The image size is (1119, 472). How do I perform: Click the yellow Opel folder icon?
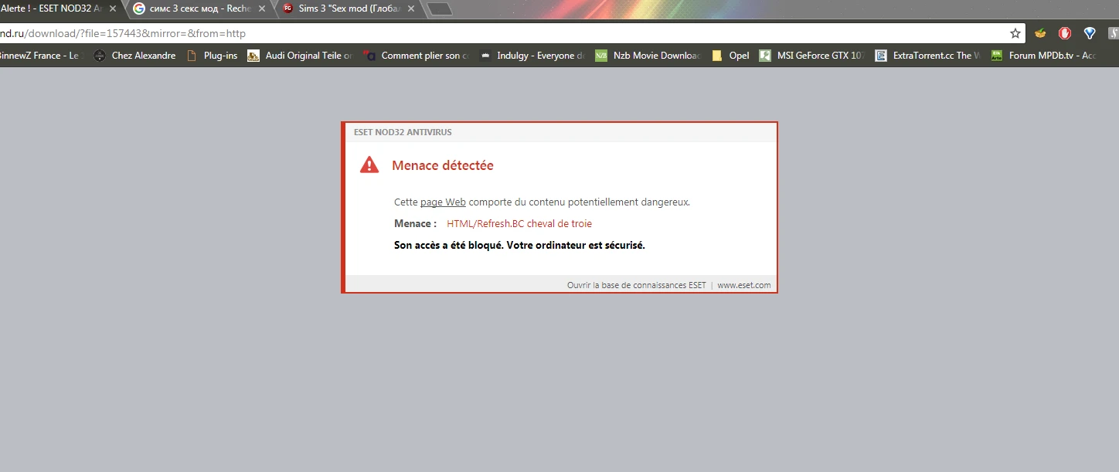tap(717, 56)
